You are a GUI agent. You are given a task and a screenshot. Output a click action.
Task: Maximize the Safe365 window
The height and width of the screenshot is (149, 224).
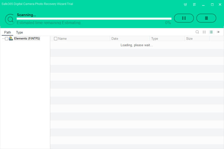point(212,5)
